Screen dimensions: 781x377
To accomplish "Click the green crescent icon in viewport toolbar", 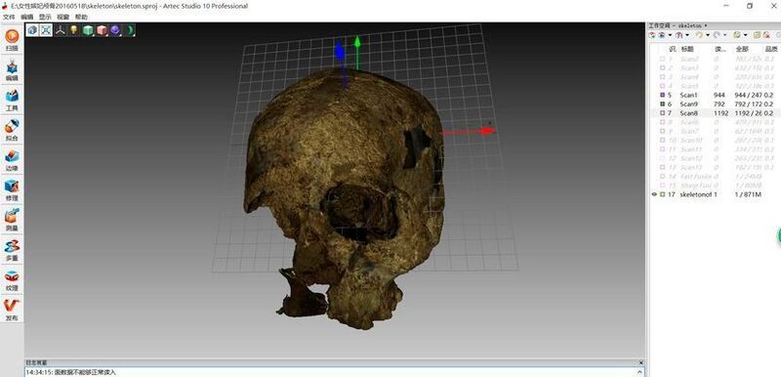I will tap(130, 30).
